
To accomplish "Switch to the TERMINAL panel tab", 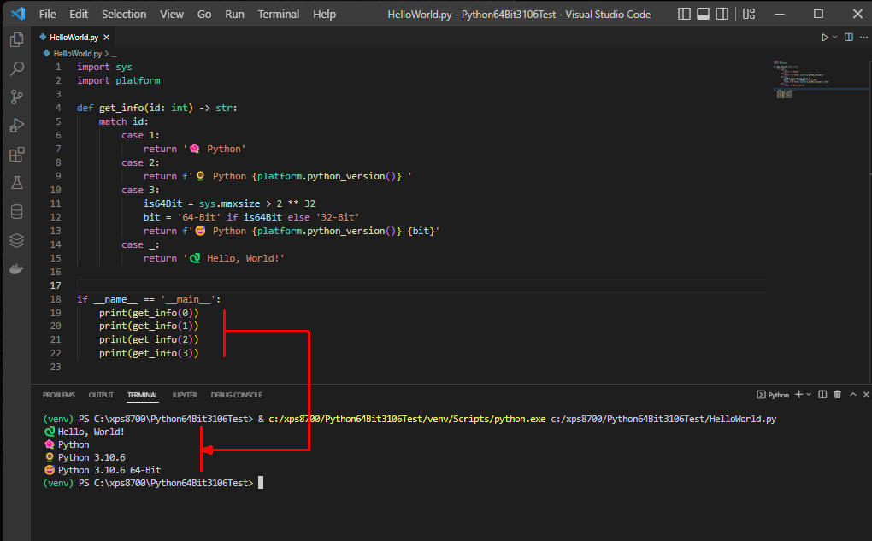I will tap(143, 395).
